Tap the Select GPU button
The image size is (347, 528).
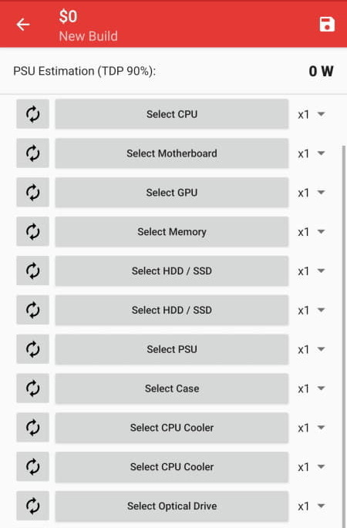(172, 192)
